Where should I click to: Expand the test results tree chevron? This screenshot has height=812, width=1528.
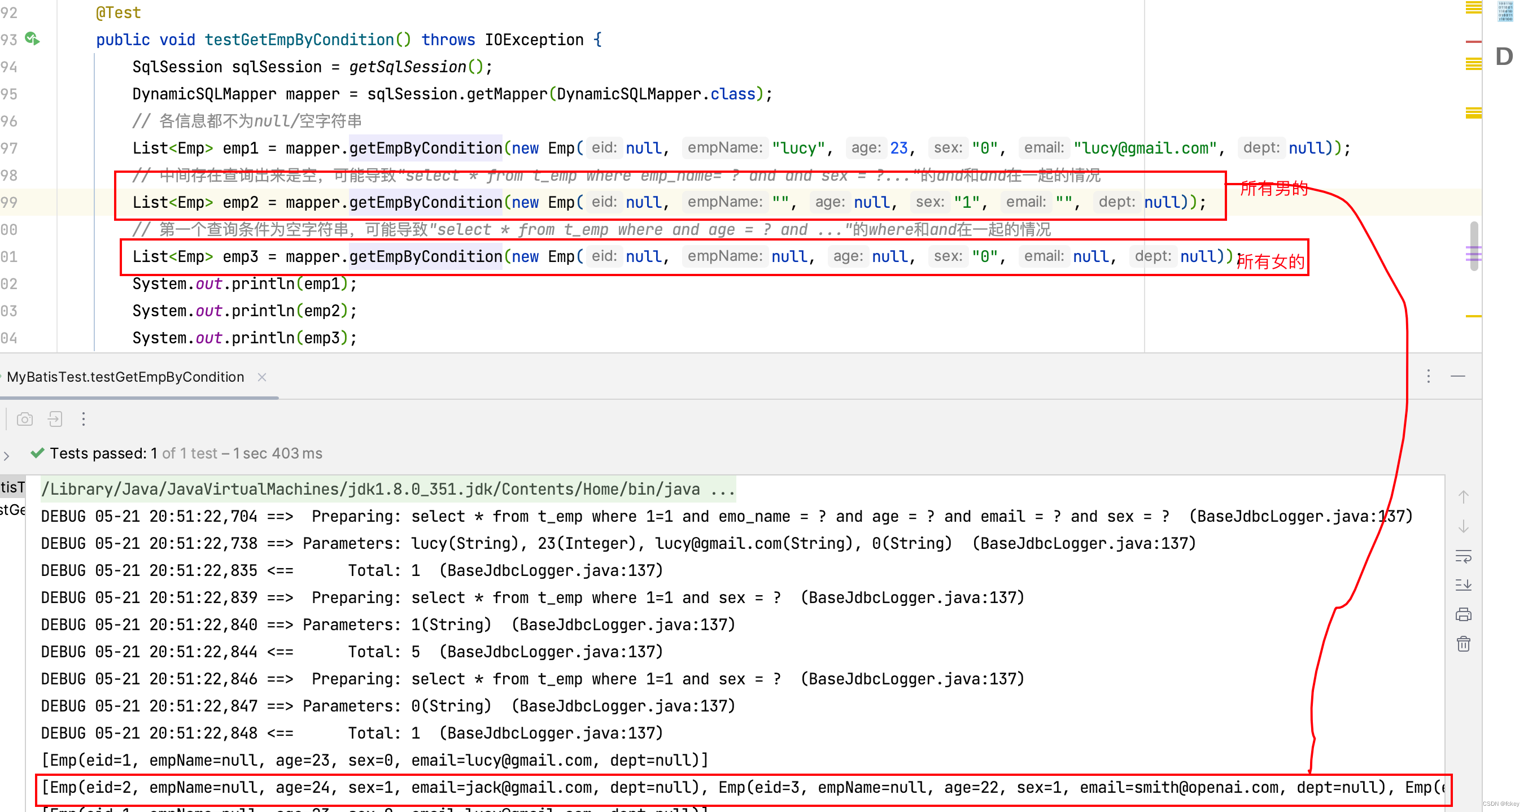pyautogui.click(x=7, y=455)
